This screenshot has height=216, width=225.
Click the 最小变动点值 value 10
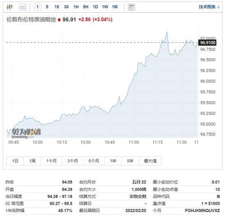click(217, 189)
